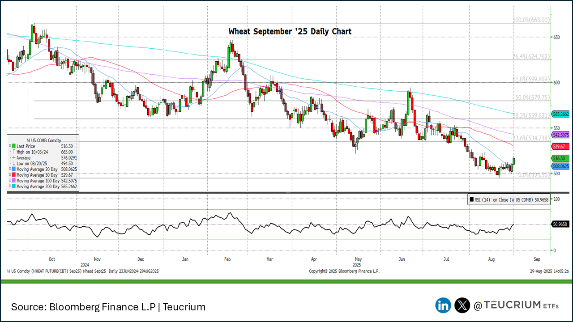Click the 50.0%(579.75) Fibonacci label

tap(532, 97)
